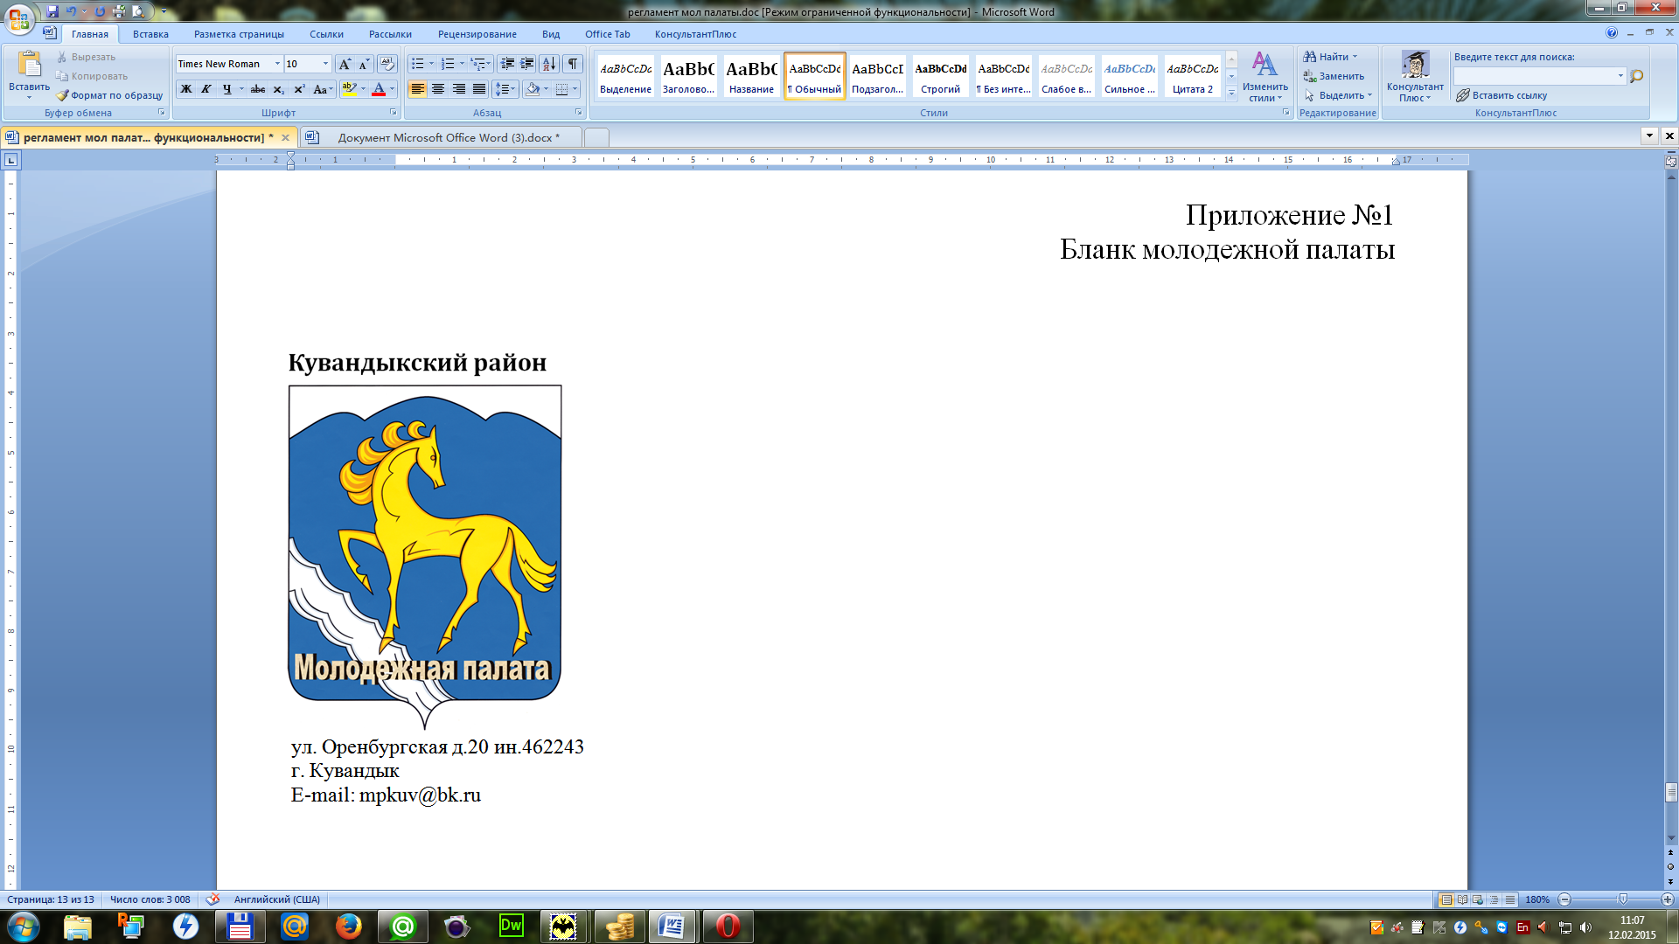Click the multilevel list icon
Viewport: 1679px width, 944px height.
[x=477, y=64]
